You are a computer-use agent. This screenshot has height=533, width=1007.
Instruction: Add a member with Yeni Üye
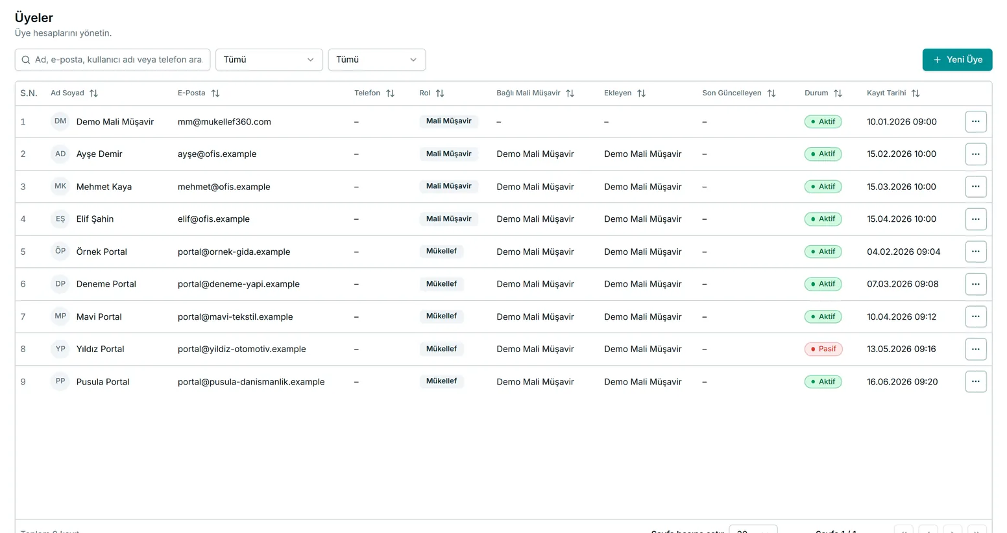click(x=957, y=60)
